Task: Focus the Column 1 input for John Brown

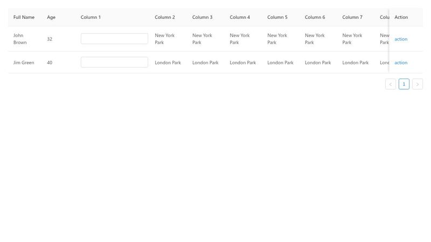Action: pyautogui.click(x=114, y=39)
